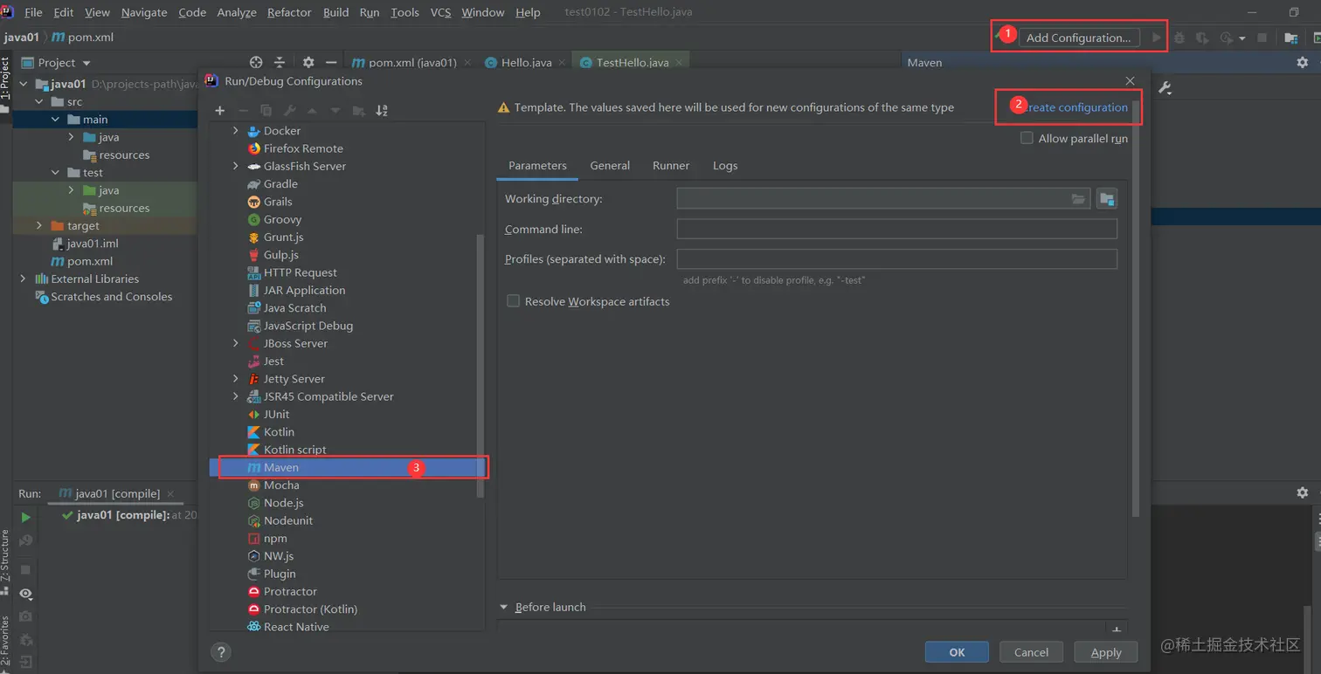Check Resolve Workspace artifacts option
Image resolution: width=1321 pixels, height=674 pixels.
point(513,301)
